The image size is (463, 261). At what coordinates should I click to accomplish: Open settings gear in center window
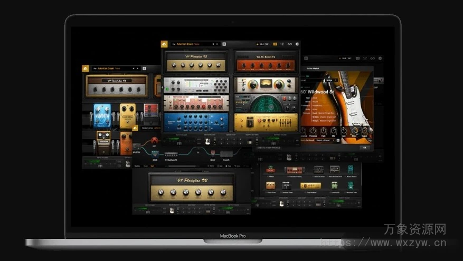pos(297,44)
